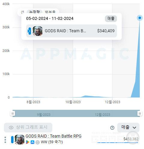The height and width of the screenshot is (149, 144).
Task: Open the help question mark icon
Action: coord(112,128)
